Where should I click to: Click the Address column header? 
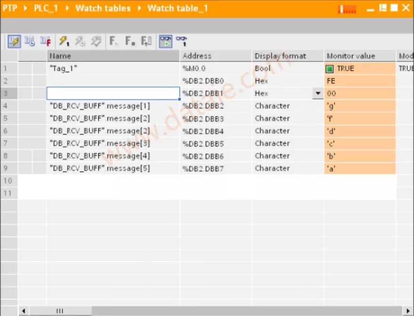tap(216, 56)
